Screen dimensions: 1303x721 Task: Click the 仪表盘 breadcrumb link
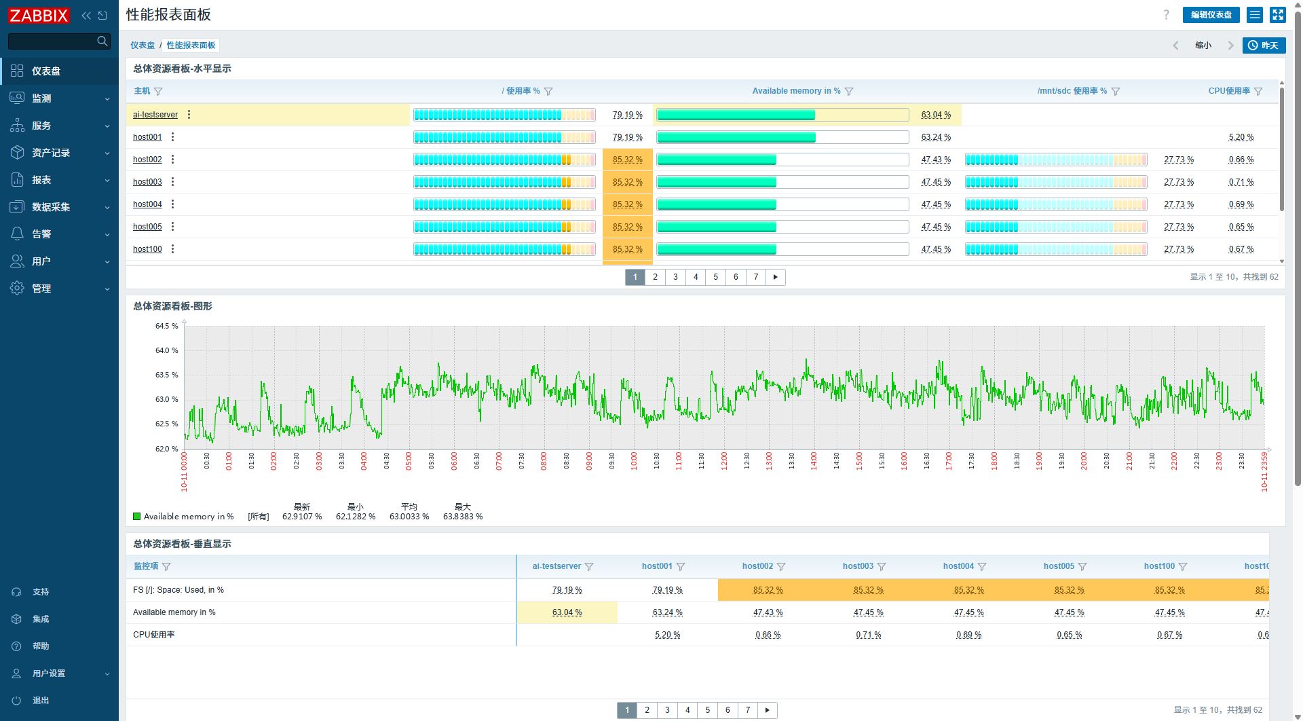coord(143,45)
